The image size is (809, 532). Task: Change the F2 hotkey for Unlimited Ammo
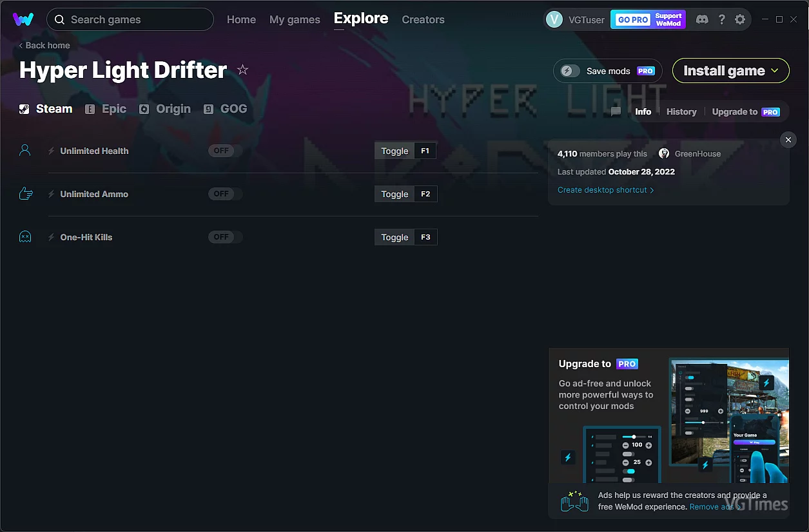pyautogui.click(x=425, y=194)
